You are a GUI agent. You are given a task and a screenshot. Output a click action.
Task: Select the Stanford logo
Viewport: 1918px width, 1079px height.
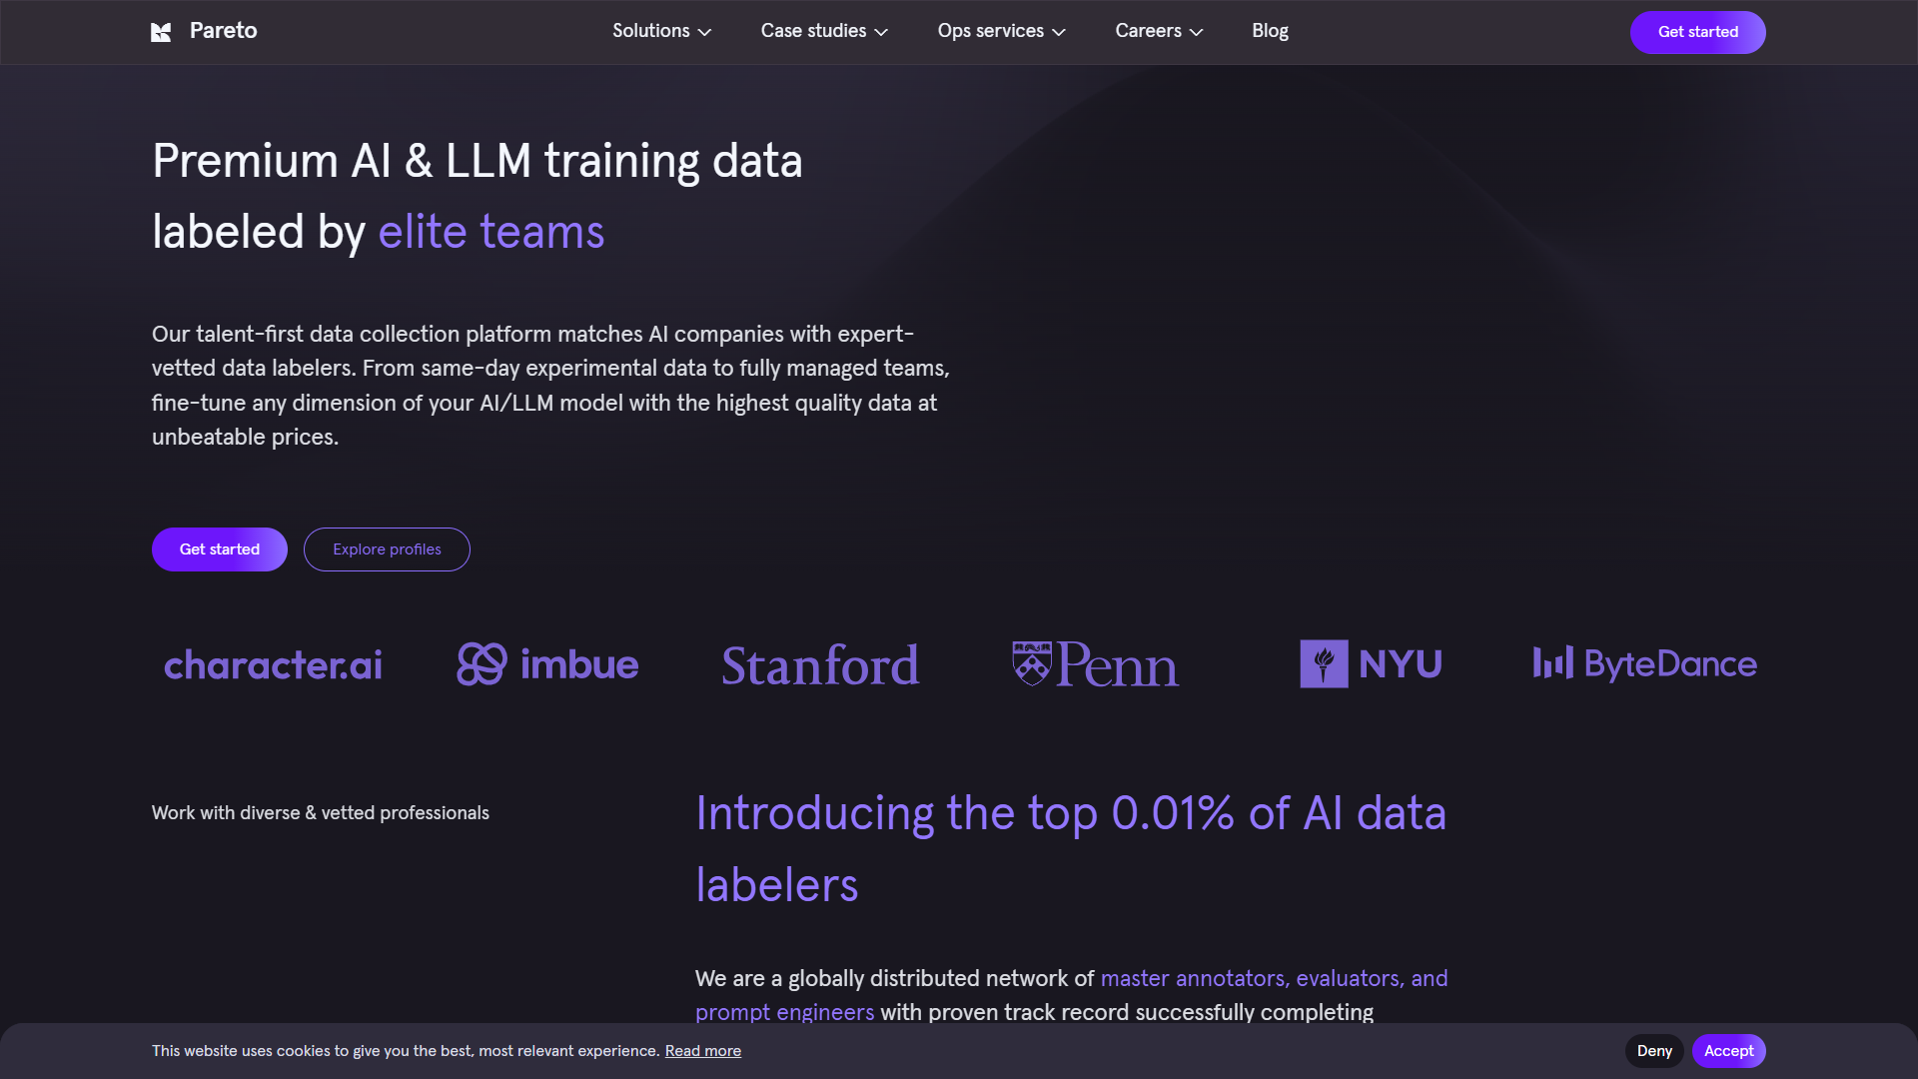[819, 664]
